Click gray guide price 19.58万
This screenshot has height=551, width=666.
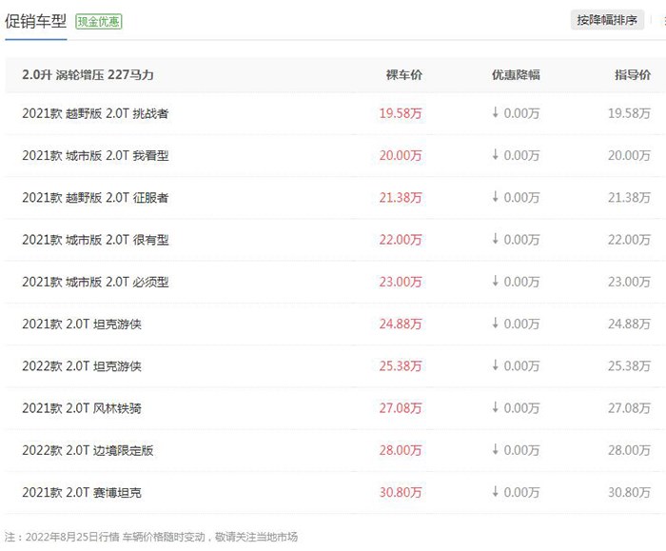[629, 113]
